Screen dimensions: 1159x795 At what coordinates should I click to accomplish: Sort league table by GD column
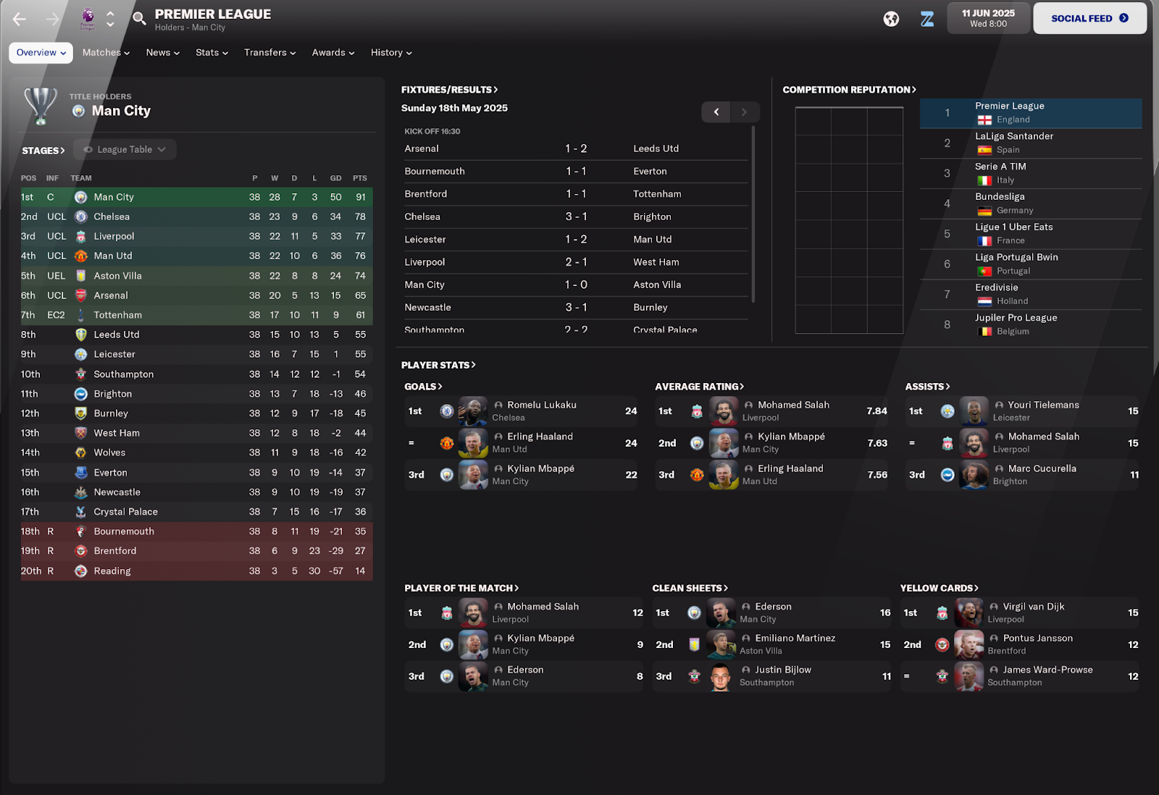point(336,178)
